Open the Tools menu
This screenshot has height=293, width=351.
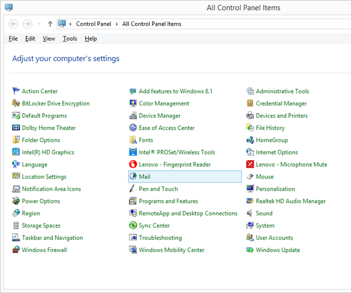point(70,39)
